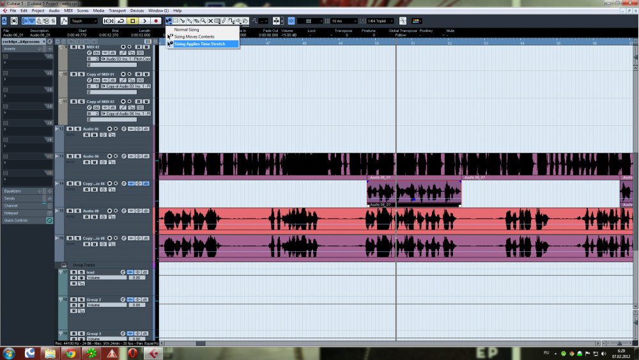Toggle the Cycle loop button

121,21
